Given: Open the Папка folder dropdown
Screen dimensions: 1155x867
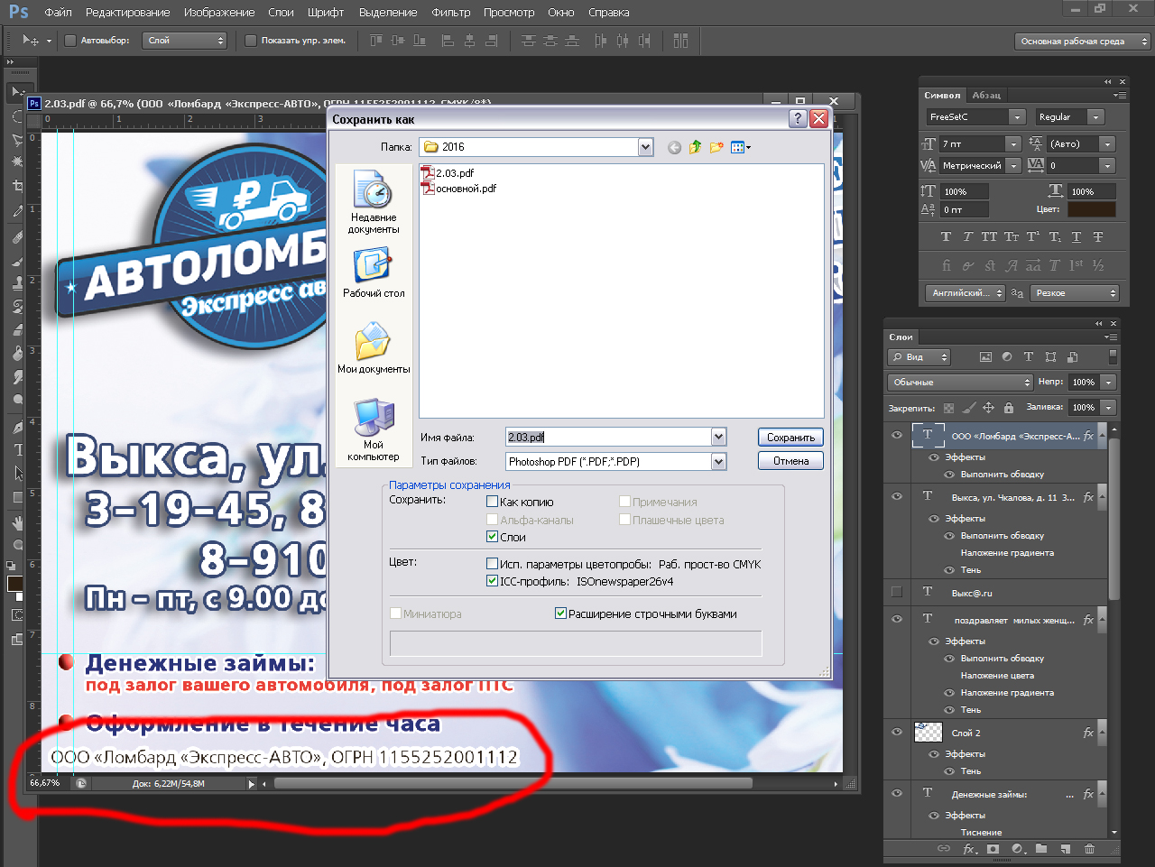Looking at the screenshot, I should 645,147.
